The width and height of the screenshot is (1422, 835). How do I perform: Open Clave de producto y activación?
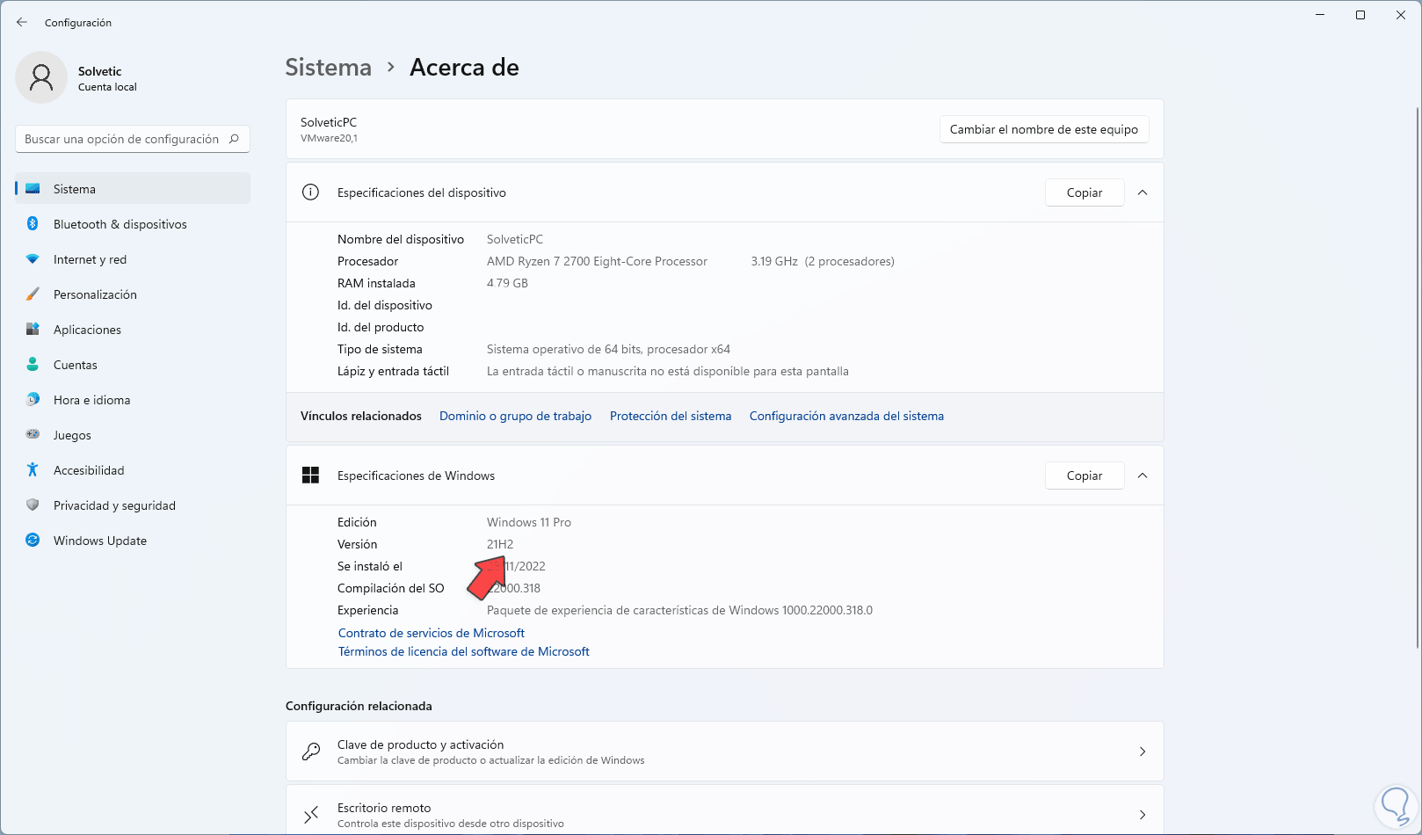724,751
